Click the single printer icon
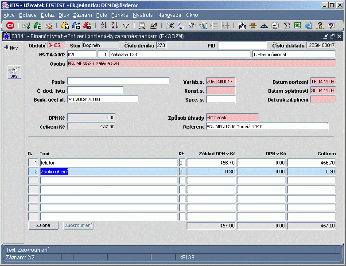The image size is (346, 266). tap(142, 26)
